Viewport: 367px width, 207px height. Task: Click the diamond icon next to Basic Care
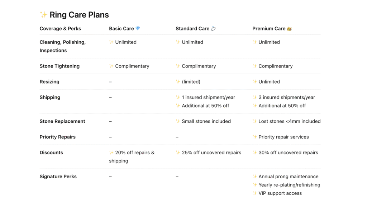138,29
